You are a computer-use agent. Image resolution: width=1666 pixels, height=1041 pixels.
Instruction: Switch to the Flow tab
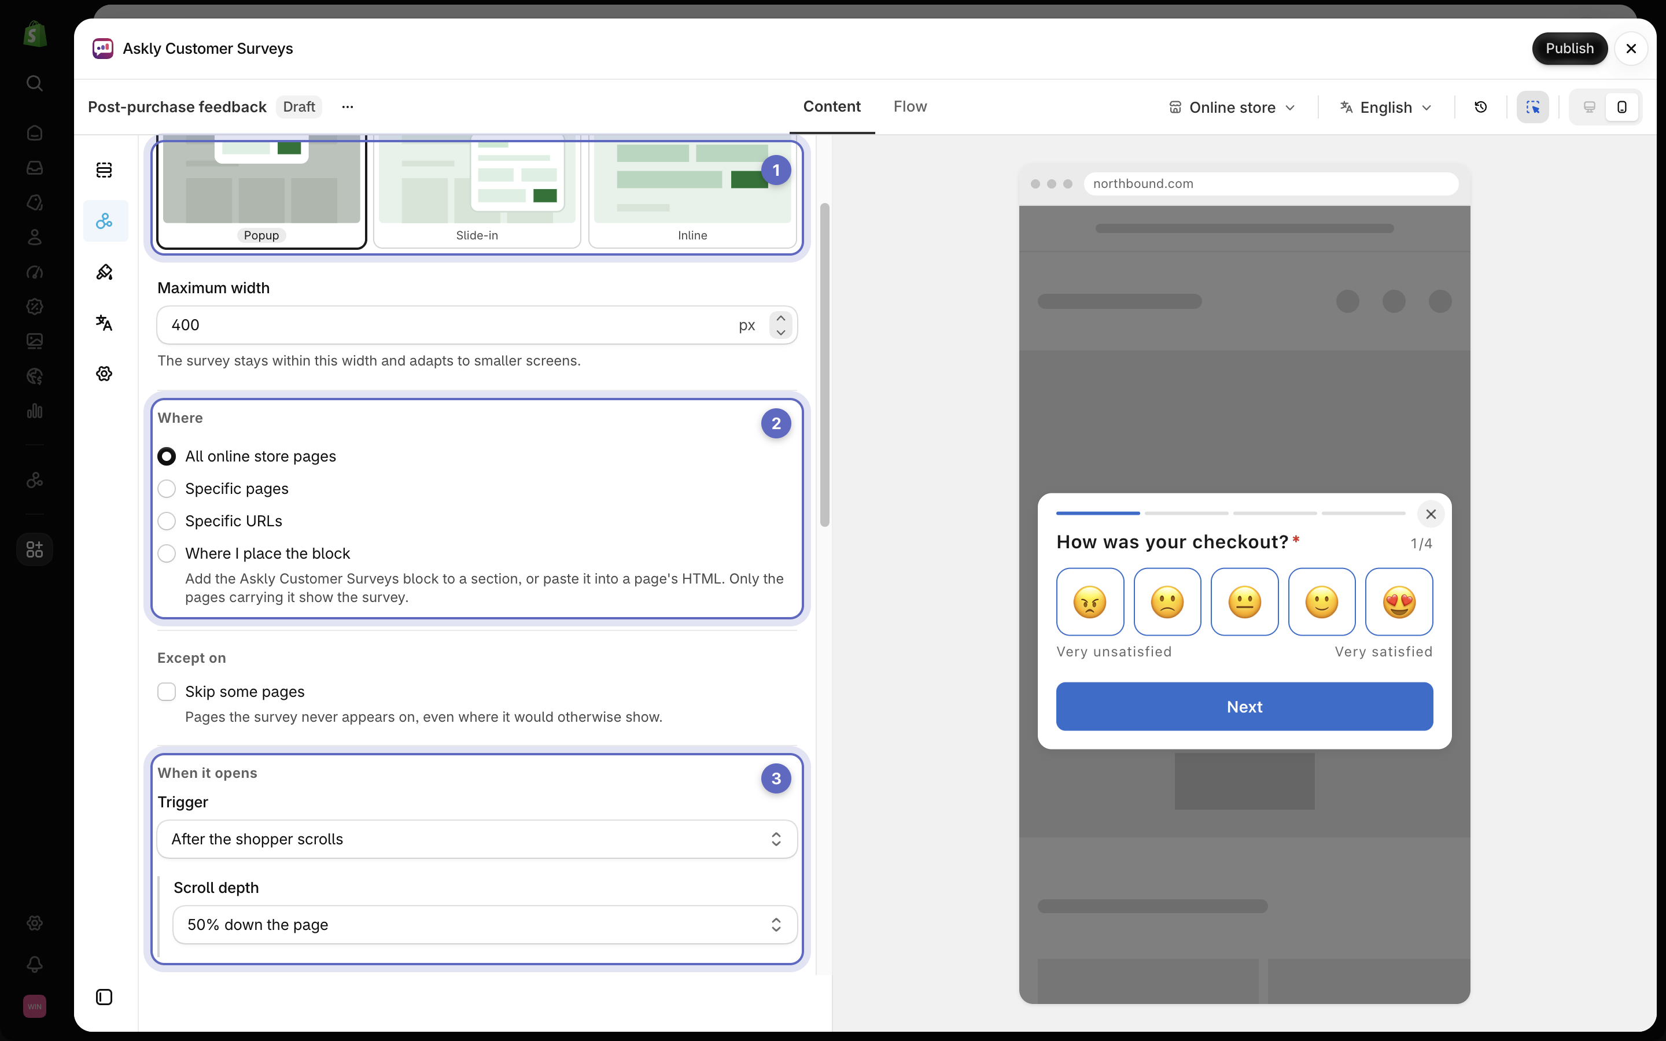(910, 107)
